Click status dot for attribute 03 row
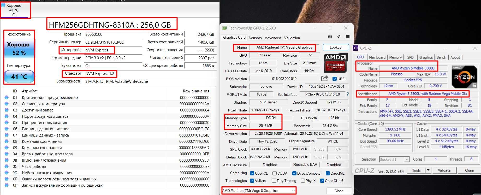 7,110
